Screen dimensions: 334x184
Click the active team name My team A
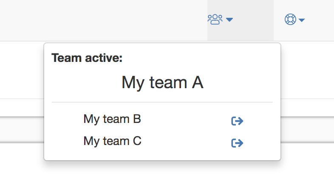[162, 83]
